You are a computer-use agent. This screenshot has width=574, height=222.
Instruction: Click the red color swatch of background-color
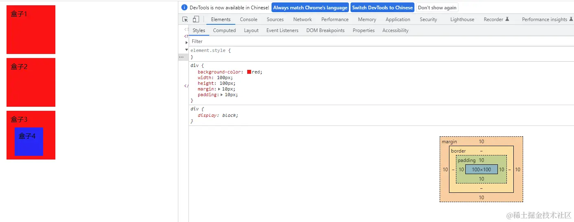(x=249, y=72)
